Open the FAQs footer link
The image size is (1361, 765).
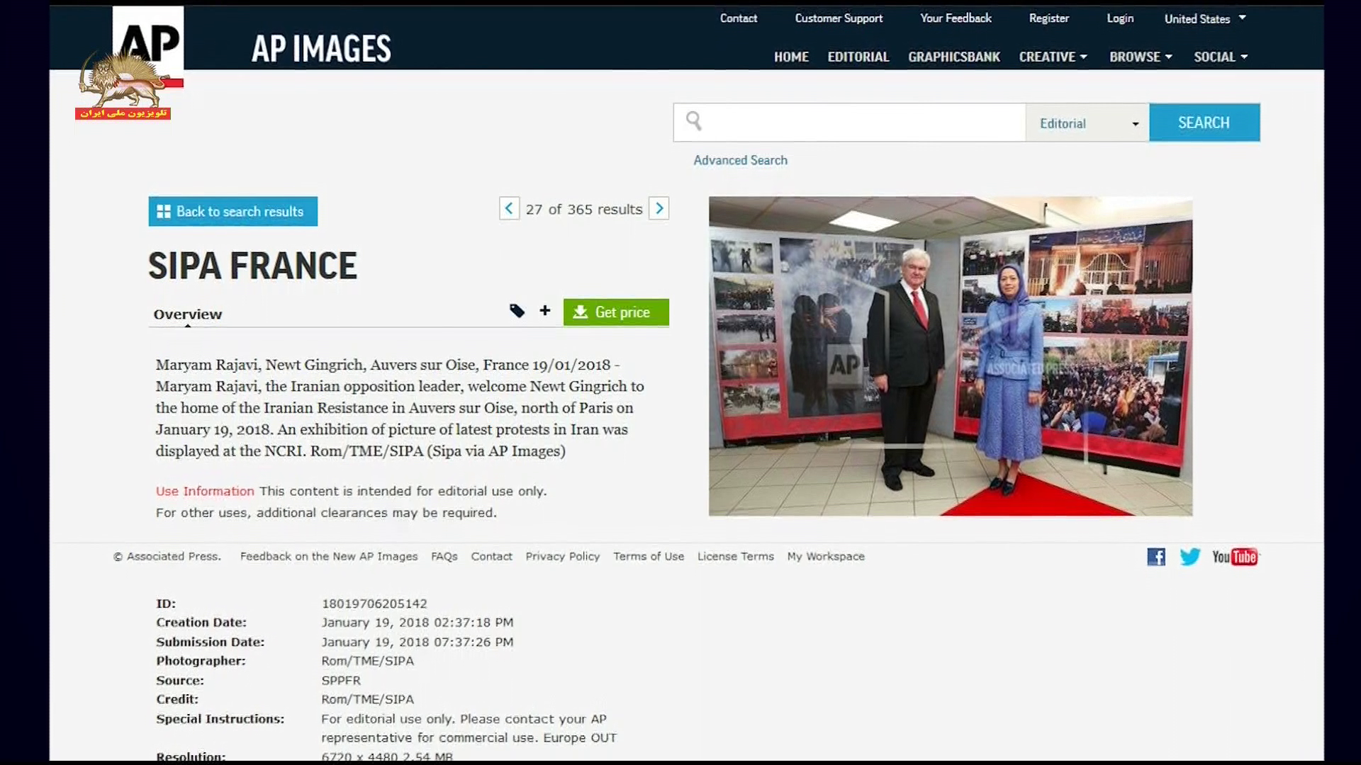[x=444, y=557]
